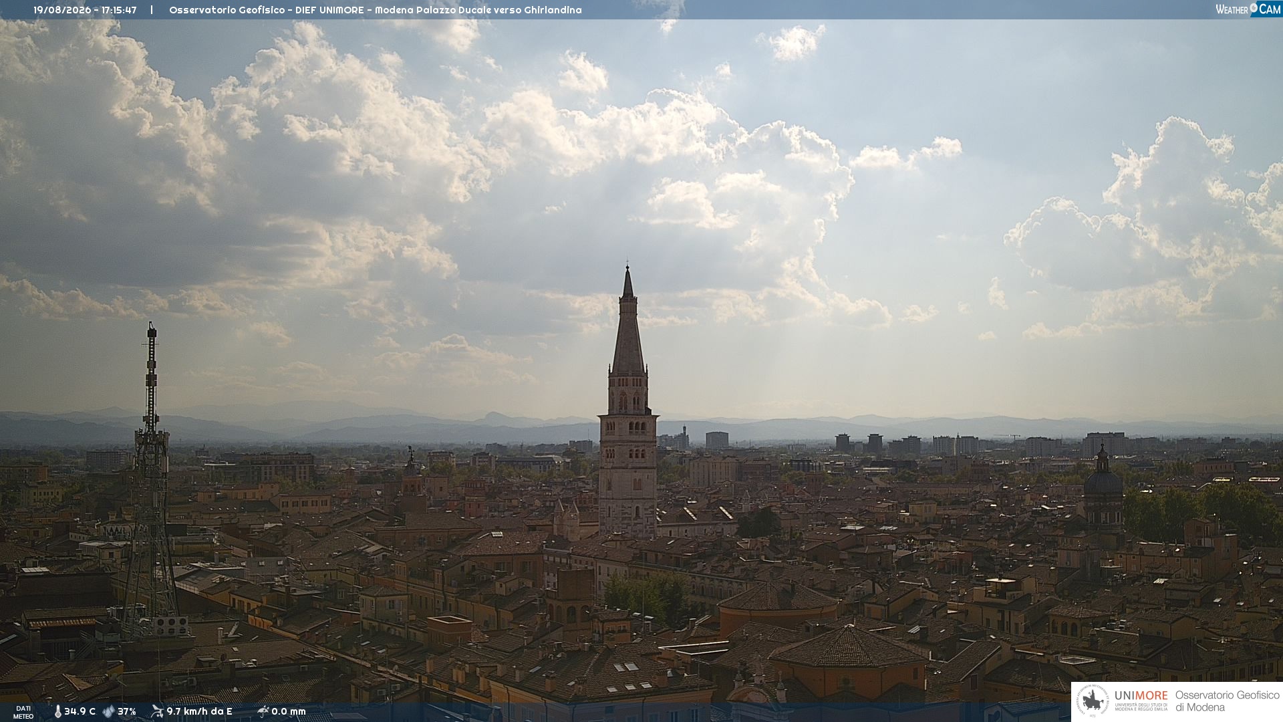Screen dimensions: 1283x722
Task: Click the dark church dome on right
Action: pos(1103,478)
